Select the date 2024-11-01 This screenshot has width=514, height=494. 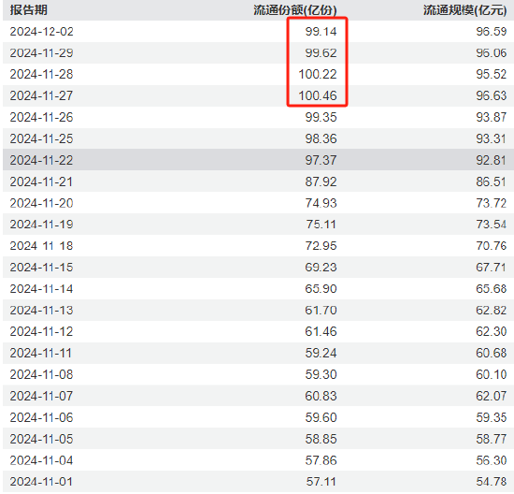click(42, 482)
